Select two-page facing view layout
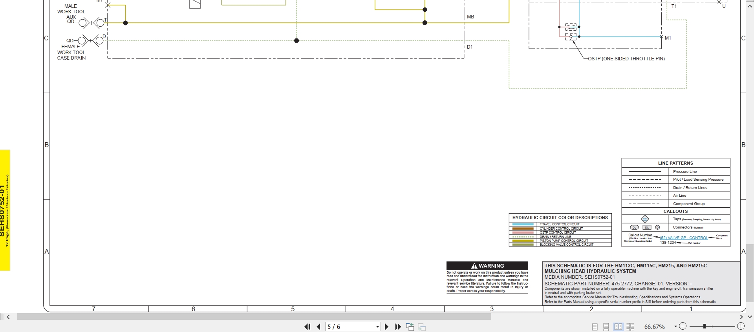 pyautogui.click(x=618, y=327)
